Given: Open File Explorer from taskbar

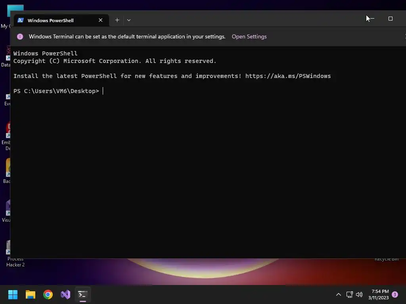Looking at the screenshot, I should click(x=30, y=294).
